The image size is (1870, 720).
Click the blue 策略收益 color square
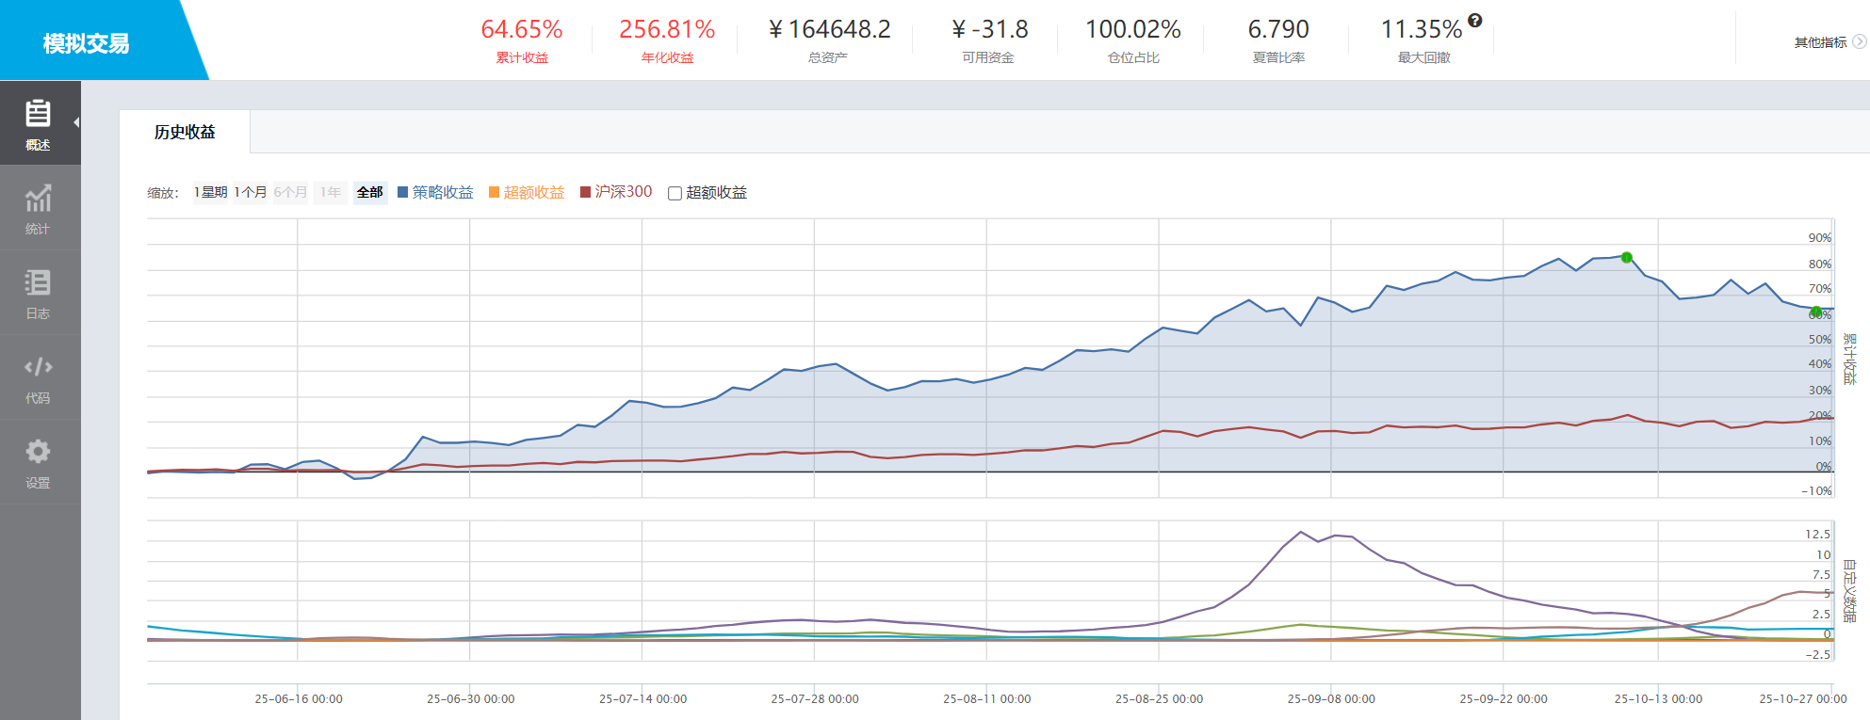coord(403,192)
